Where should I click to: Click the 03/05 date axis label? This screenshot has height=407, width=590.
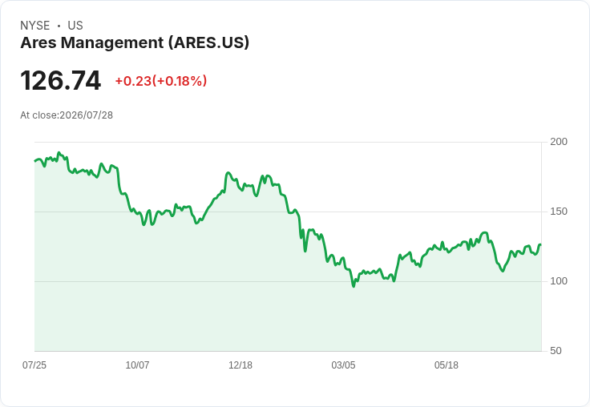pos(343,365)
